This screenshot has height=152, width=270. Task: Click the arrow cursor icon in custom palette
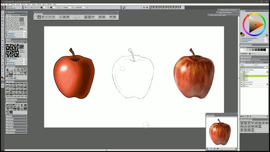[35, 17]
